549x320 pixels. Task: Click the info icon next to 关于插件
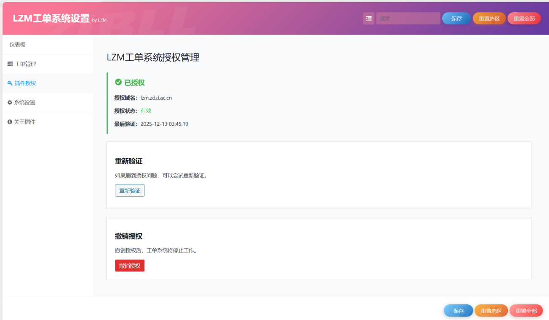(9, 122)
